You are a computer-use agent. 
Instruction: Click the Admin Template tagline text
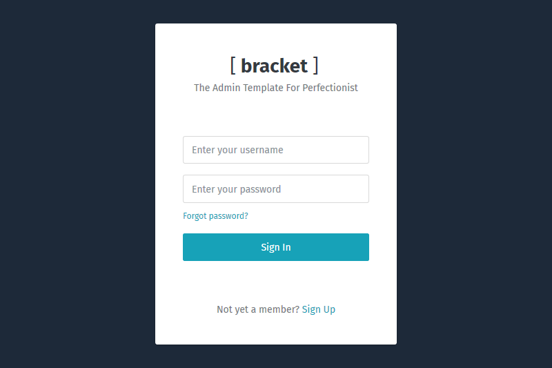click(275, 88)
